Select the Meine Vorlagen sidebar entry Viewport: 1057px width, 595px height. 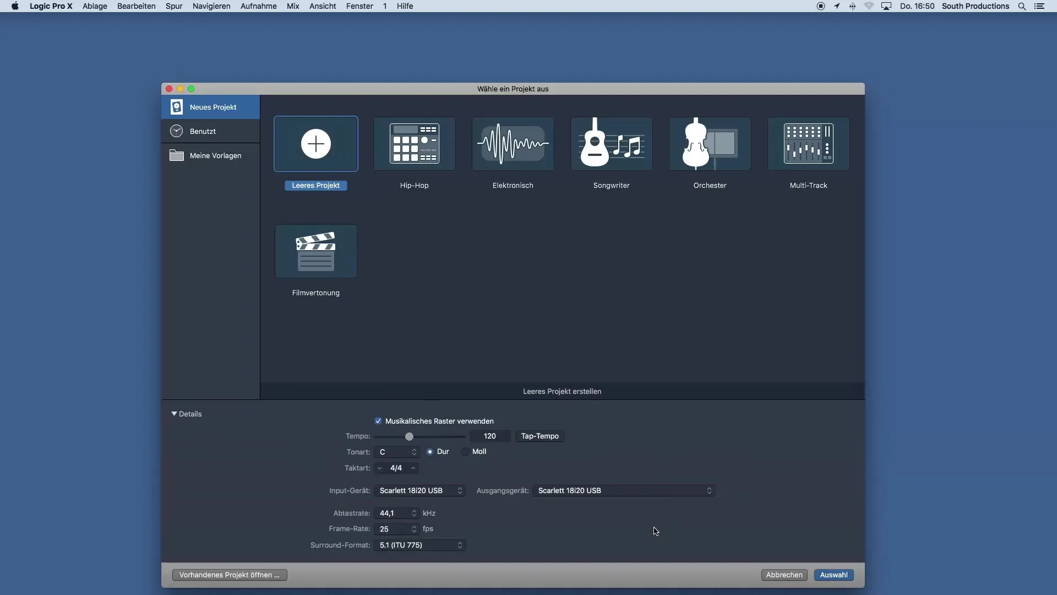click(x=210, y=155)
